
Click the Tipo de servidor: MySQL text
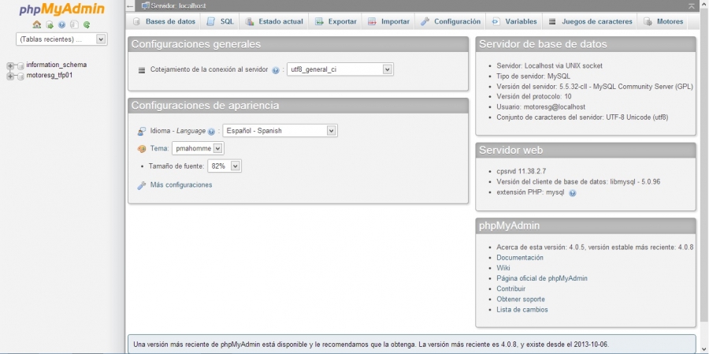click(x=533, y=76)
